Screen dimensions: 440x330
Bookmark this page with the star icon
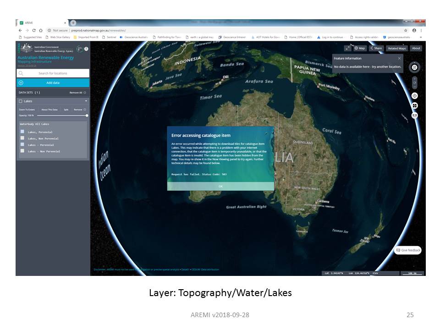click(x=406, y=30)
